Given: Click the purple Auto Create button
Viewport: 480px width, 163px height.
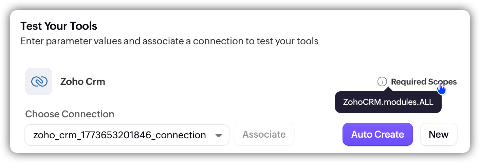Looking at the screenshot, I should (377, 134).
